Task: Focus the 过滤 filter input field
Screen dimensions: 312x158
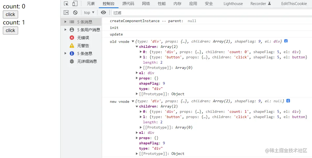Action: (x=212, y=13)
